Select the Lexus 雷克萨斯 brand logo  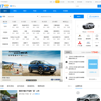click(x=88, y=36)
